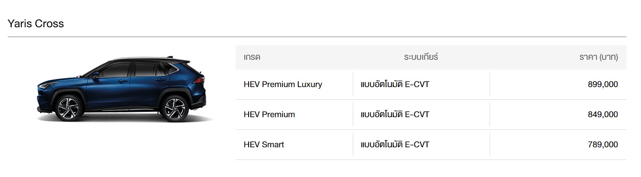Click the 899,000 price
Image resolution: width=641 pixels, height=177 pixels.
(603, 85)
